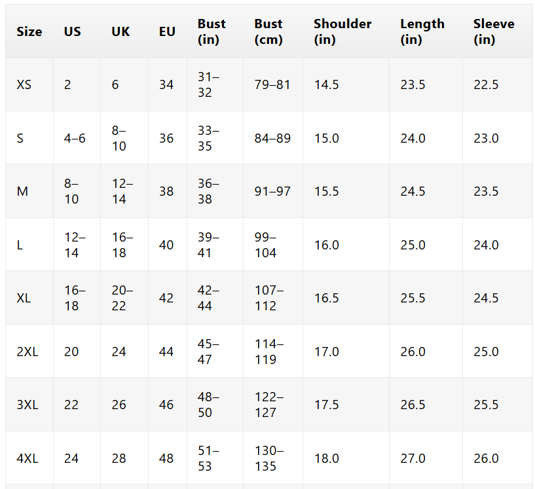Viewport: 535px width, 489px height.
Task: Select the 4XL size cell
Action: [x=29, y=458]
